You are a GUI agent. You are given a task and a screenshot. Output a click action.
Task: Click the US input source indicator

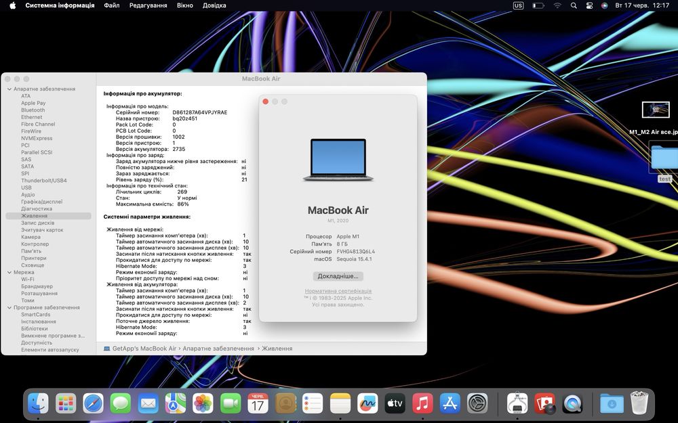(518, 5)
